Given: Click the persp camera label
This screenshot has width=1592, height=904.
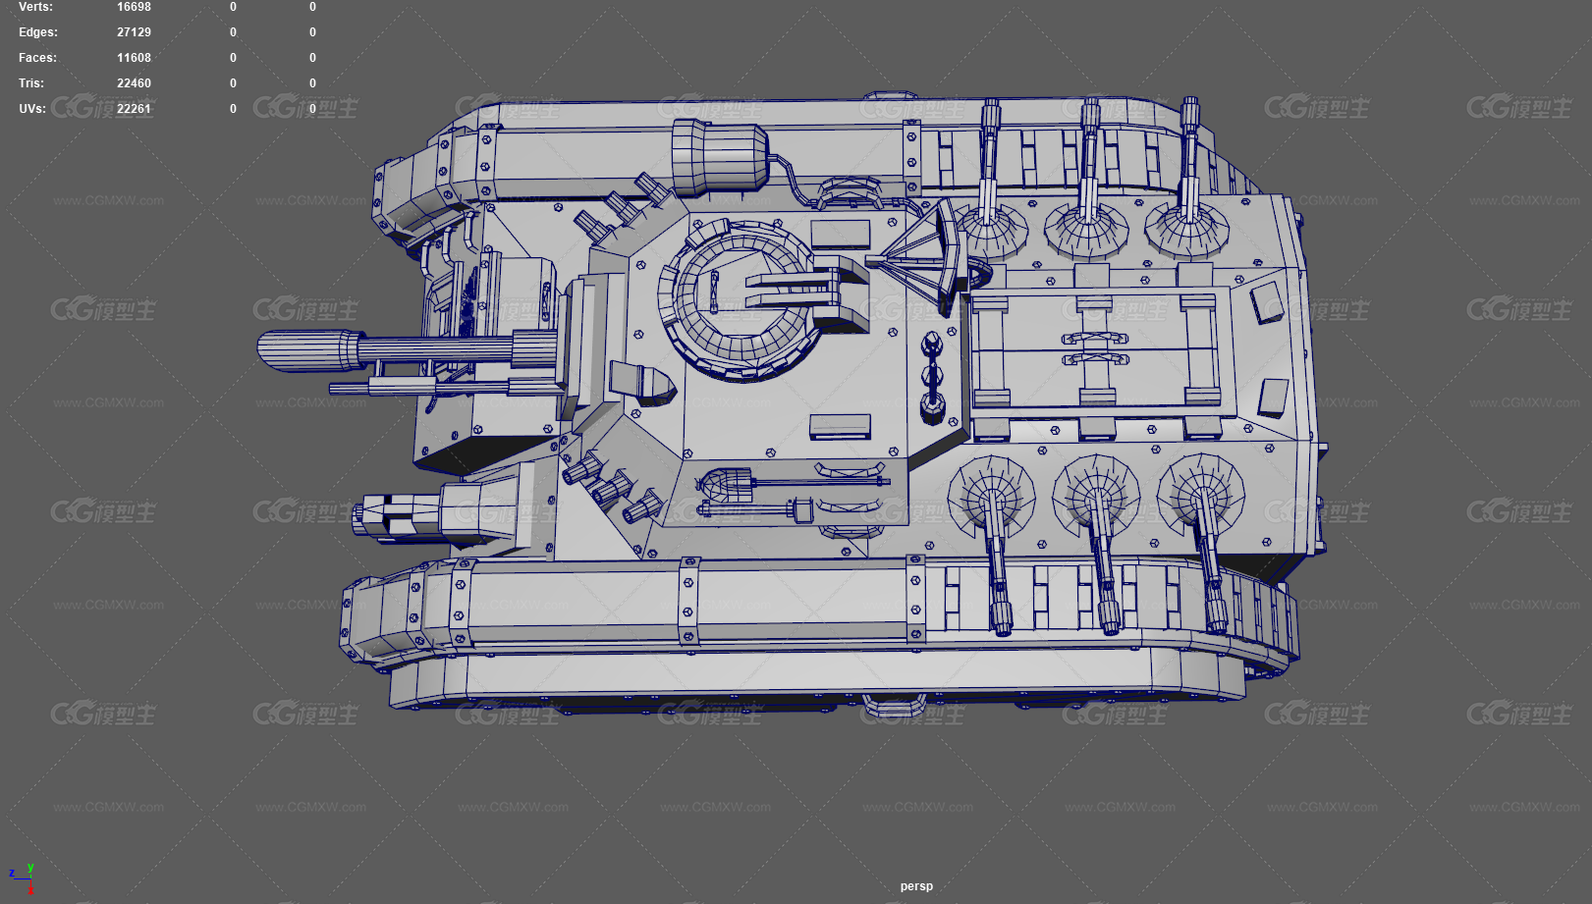Looking at the screenshot, I should tap(916, 886).
